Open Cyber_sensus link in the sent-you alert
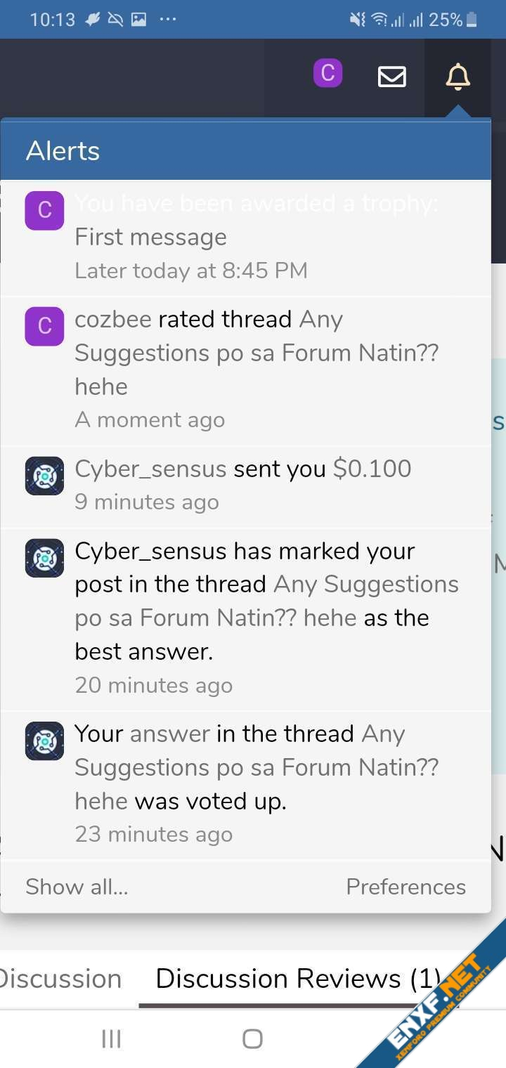506x1068 pixels. 150,469
